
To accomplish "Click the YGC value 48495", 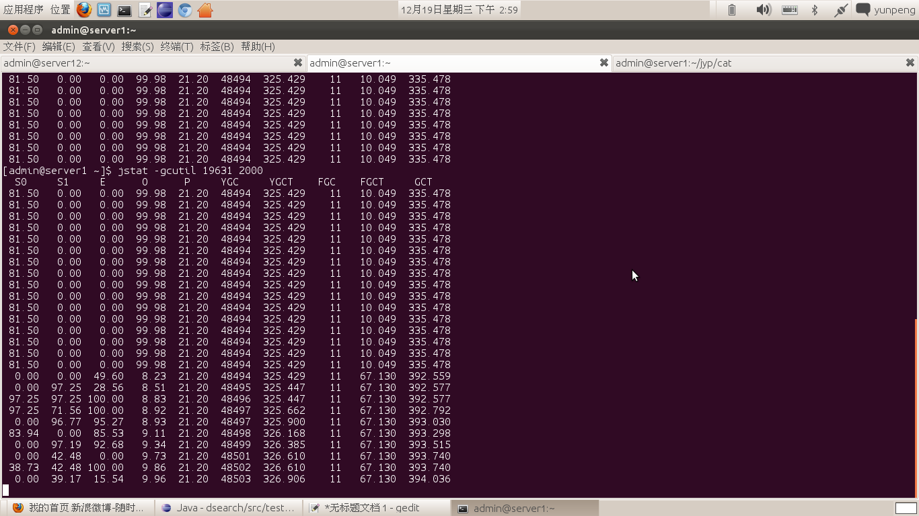I will [x=235, y=388].
